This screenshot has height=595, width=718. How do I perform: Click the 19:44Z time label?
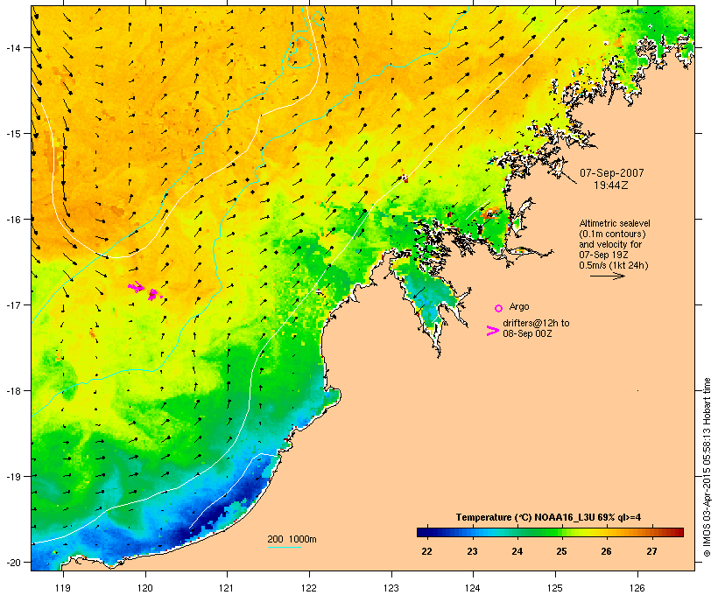coord(611,185)
